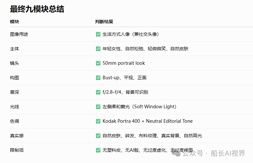253x163 pixels.
Task: Click the column header 判断结果
Action: (104, 22)
